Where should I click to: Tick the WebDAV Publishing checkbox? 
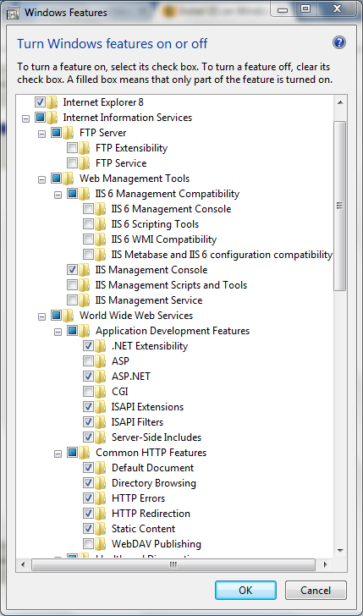(x=88, y=544)
